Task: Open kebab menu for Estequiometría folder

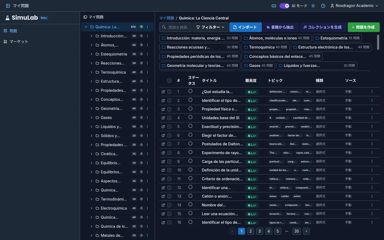Action: click(147, 54)
